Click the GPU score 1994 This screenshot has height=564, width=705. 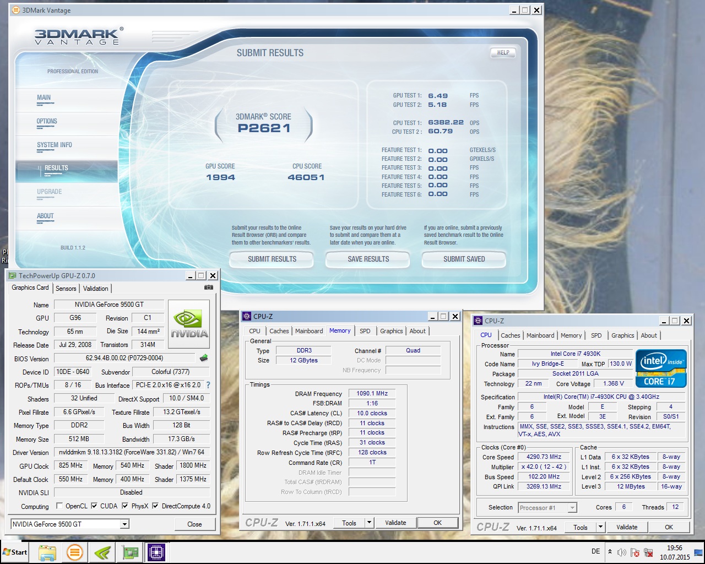tap(220, 177)
